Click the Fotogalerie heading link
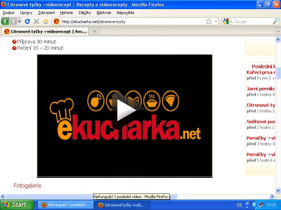281x210 pixels. (x=27, y=185)
